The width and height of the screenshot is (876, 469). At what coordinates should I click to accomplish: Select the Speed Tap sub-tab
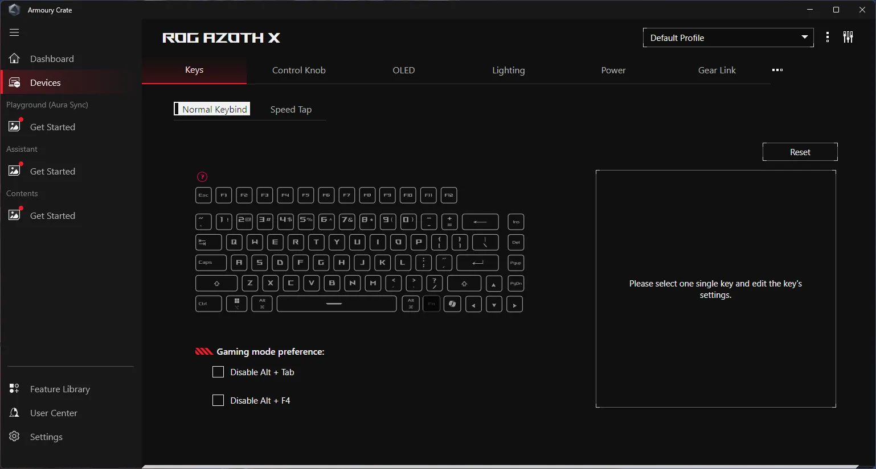[291, 109]
